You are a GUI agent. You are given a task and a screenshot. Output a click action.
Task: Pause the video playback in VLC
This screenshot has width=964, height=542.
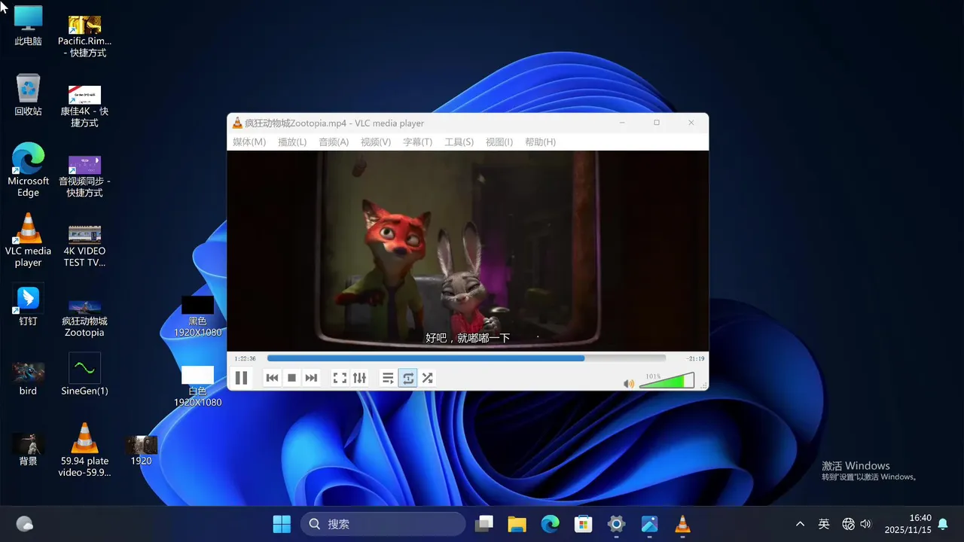click(241, 378)
